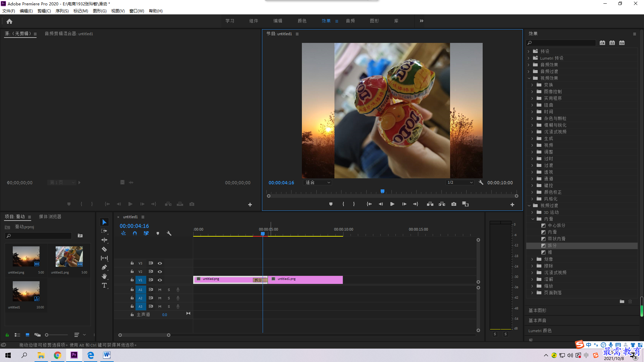Open the 序列(S) menu
The height and width of the screenshot is (362, 644).
62,11
